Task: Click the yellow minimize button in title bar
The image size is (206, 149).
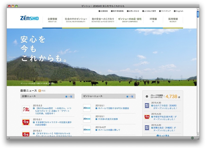Action: [13, 6]
